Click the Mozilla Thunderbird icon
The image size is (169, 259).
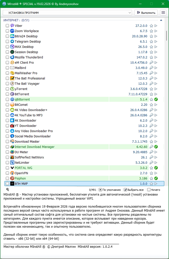(12, 57)
